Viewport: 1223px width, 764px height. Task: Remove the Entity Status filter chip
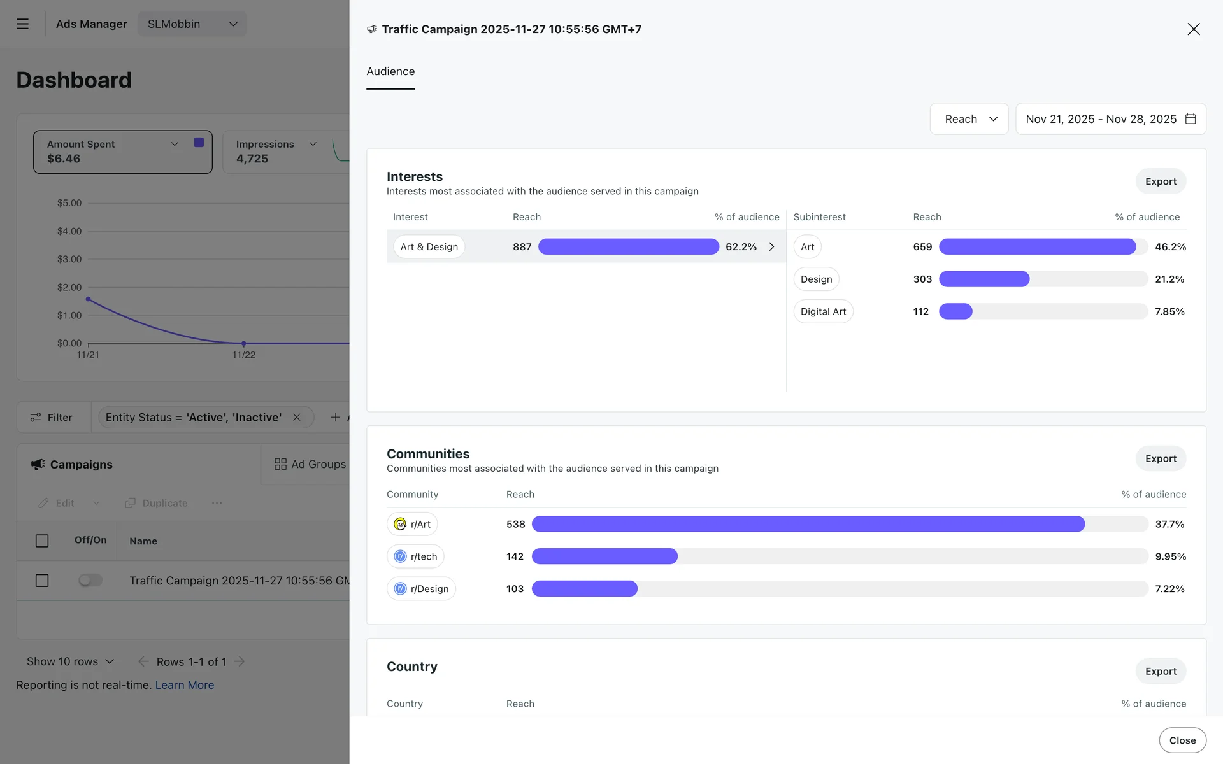click(296, 417)
